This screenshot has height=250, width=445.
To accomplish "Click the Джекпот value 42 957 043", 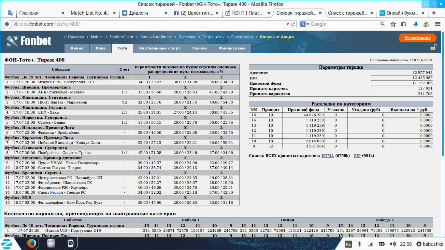I will (x=423, y=73).
